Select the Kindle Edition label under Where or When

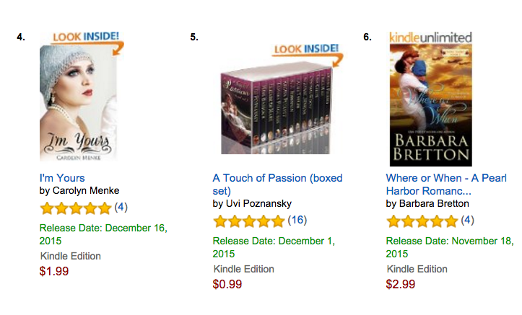click(x=417, y=269)
